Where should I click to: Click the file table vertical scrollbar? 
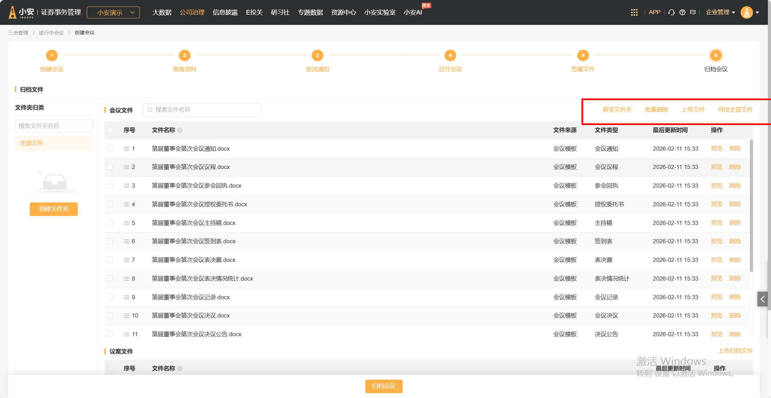click(x=751, y=206)
